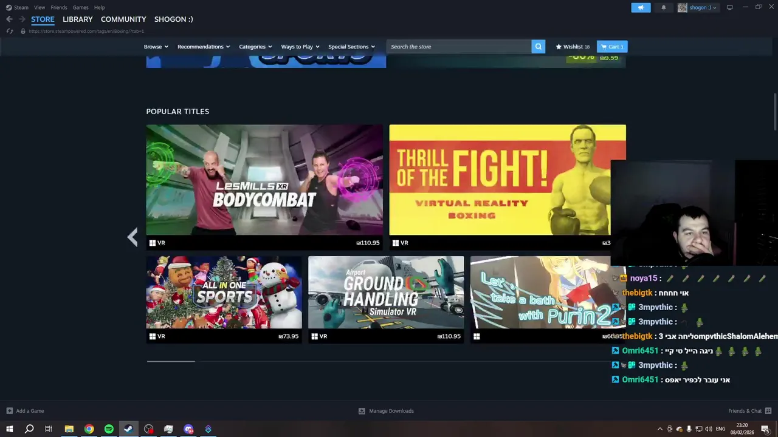Click the padlock icon beside the URL
Image resolution: width=778 pixels, height=437 pixels.
23,31
